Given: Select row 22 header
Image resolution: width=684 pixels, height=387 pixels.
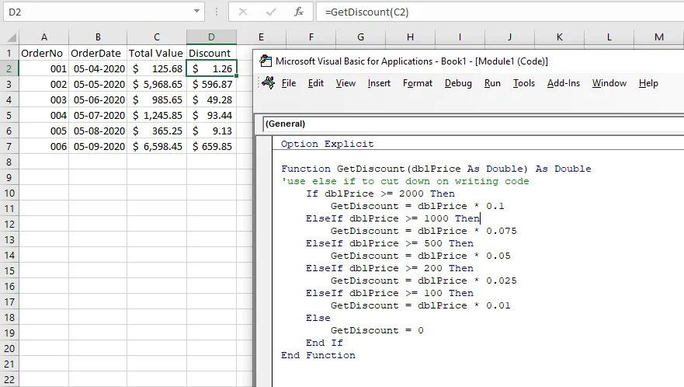Looking at the screenshot, I should click(x=9, y=379).
